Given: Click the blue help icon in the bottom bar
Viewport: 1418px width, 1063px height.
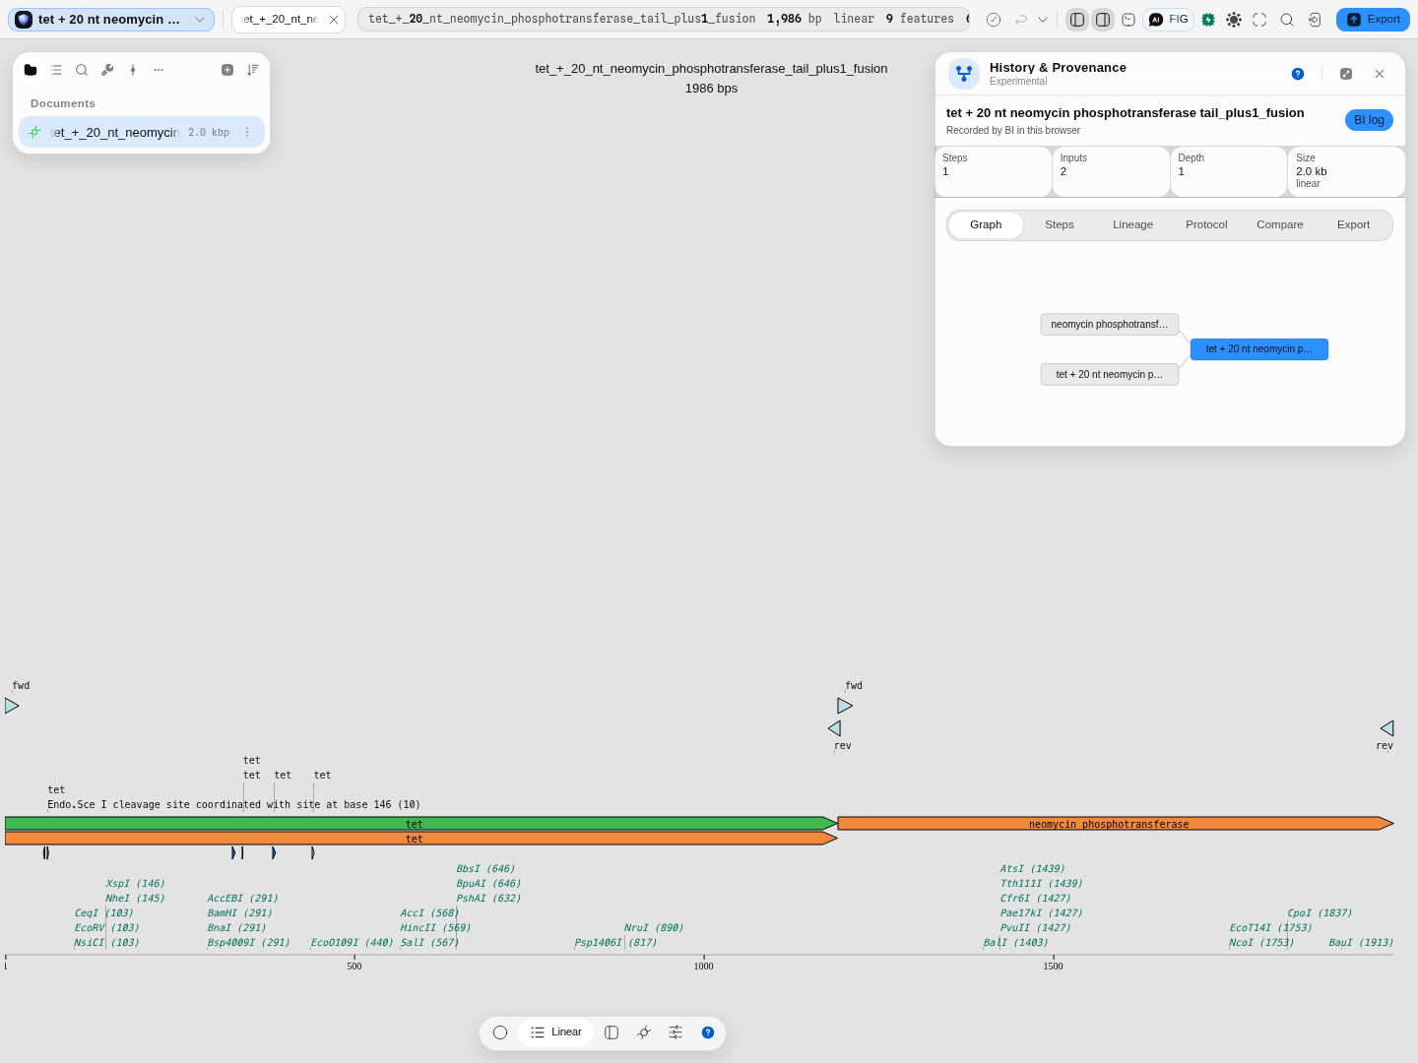Looking at the screenshot, I should coord(708,1032).
